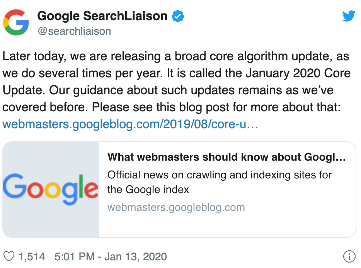Open the Google SearchLiaison profile name
The width and height of the screenshot is (361, 268).
102,16
